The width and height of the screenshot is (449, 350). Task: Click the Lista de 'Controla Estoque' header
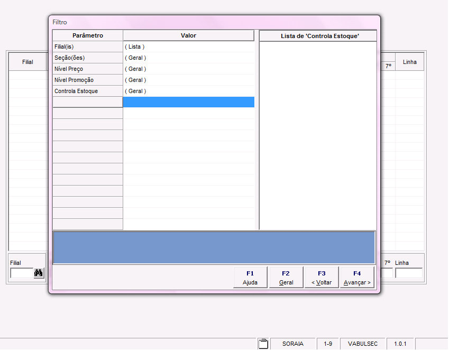pos(318,36)
